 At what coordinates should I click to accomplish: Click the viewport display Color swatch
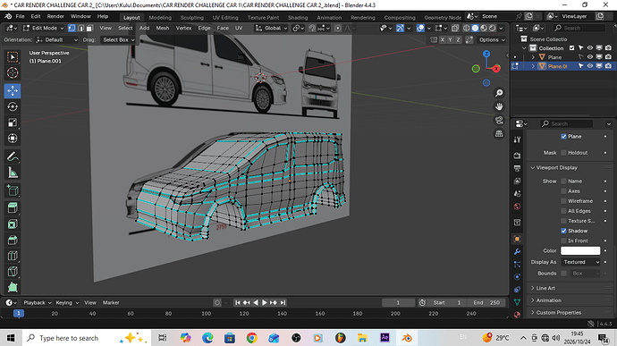[x=580, y=250]
